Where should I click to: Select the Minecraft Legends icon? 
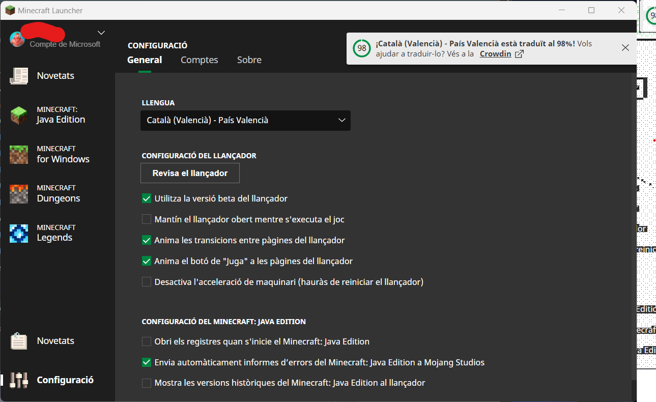(19, 233)
